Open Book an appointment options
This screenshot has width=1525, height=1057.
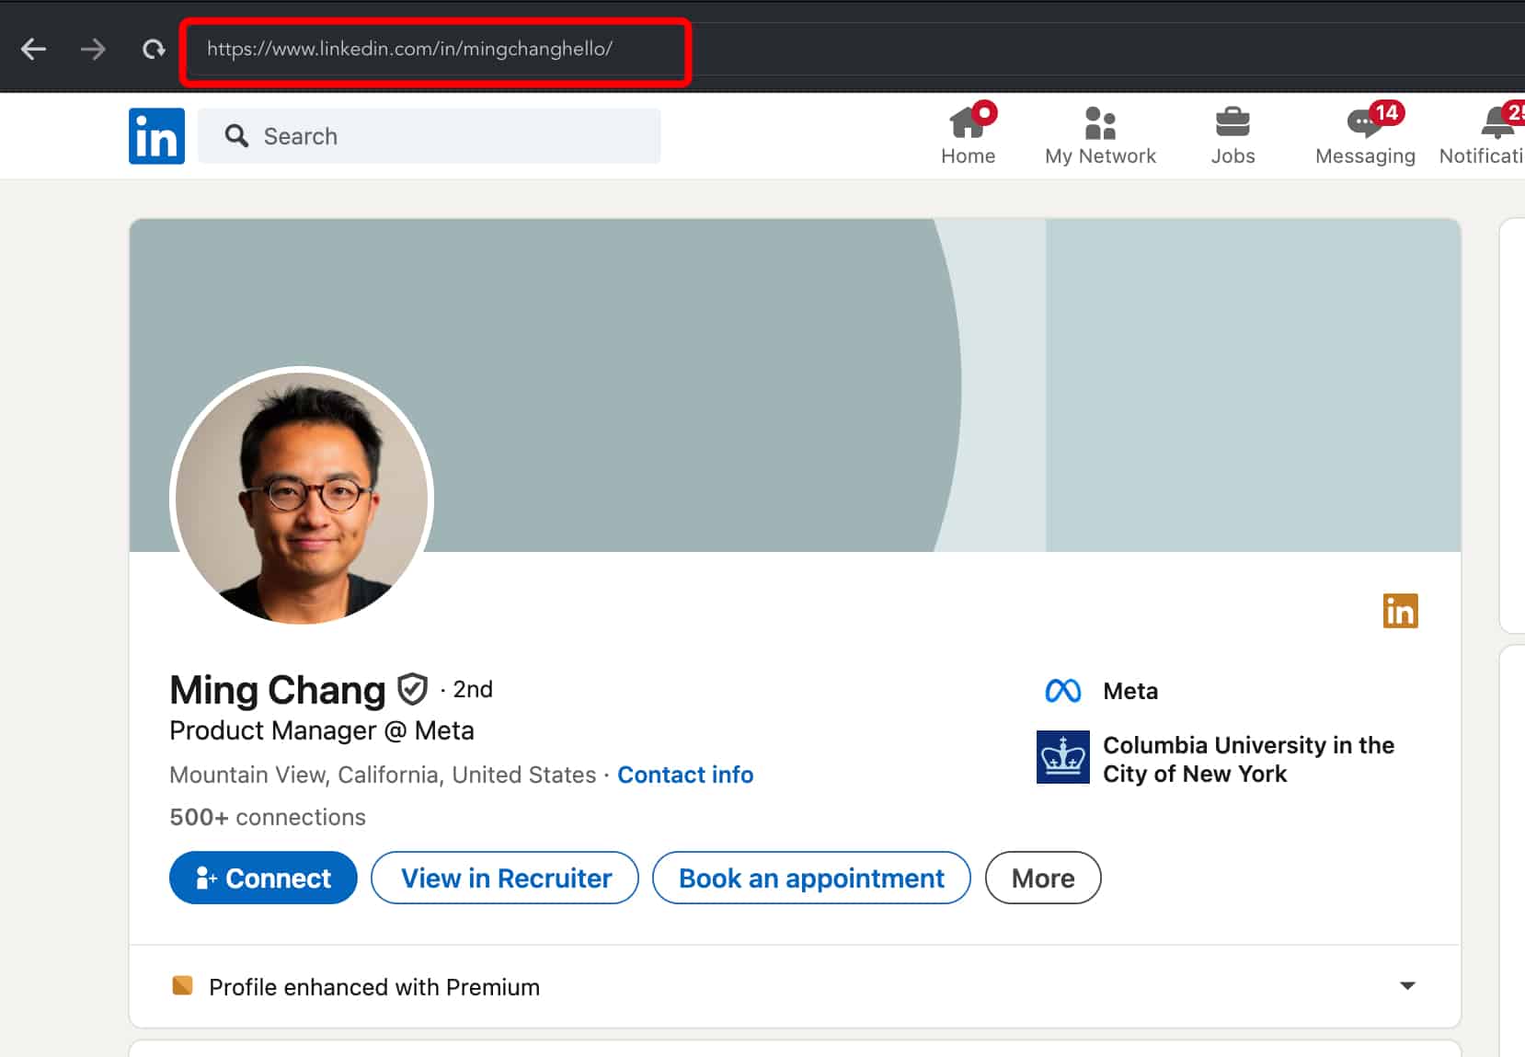pyautogui.click(x=811, y=878)
